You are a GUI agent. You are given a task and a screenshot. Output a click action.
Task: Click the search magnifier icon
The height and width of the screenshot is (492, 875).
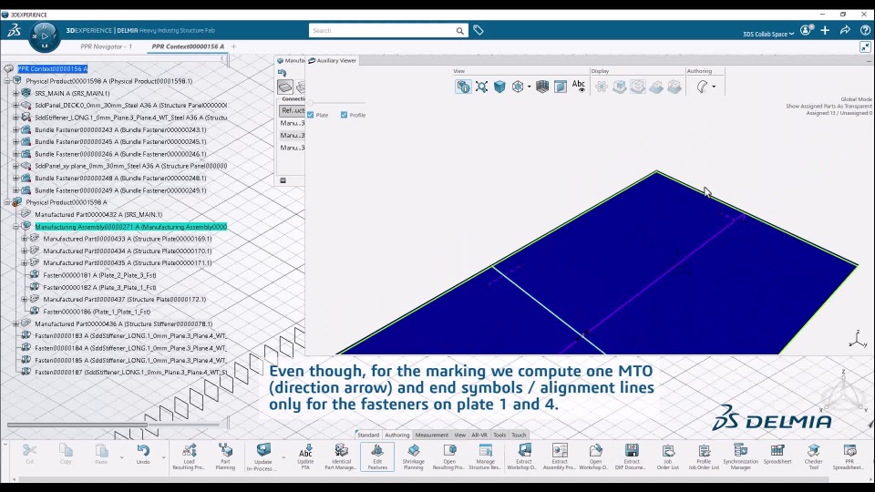tap(459, 31)
